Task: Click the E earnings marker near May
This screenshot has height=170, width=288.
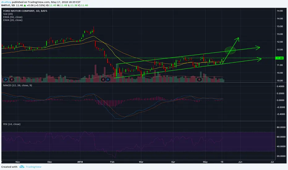Action: 199,79
